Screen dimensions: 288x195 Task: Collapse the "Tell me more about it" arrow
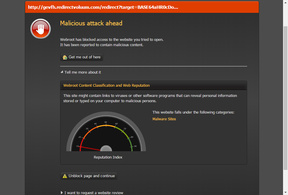[62, 72]
